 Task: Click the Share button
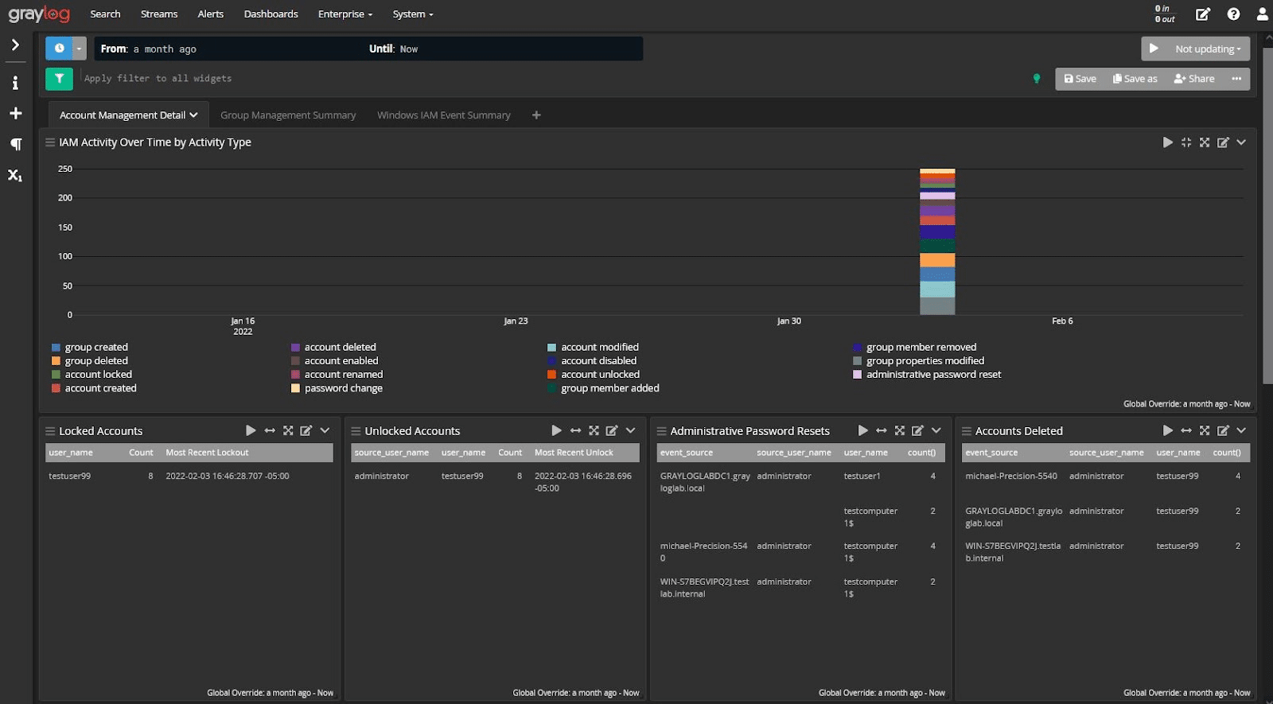[x=1194, y=79]
